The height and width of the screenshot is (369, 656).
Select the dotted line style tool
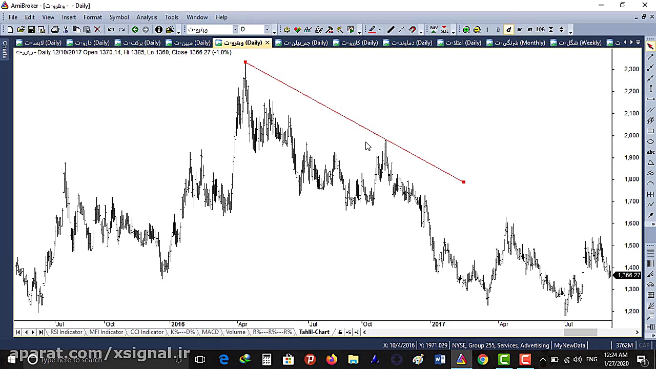(401, 29)
